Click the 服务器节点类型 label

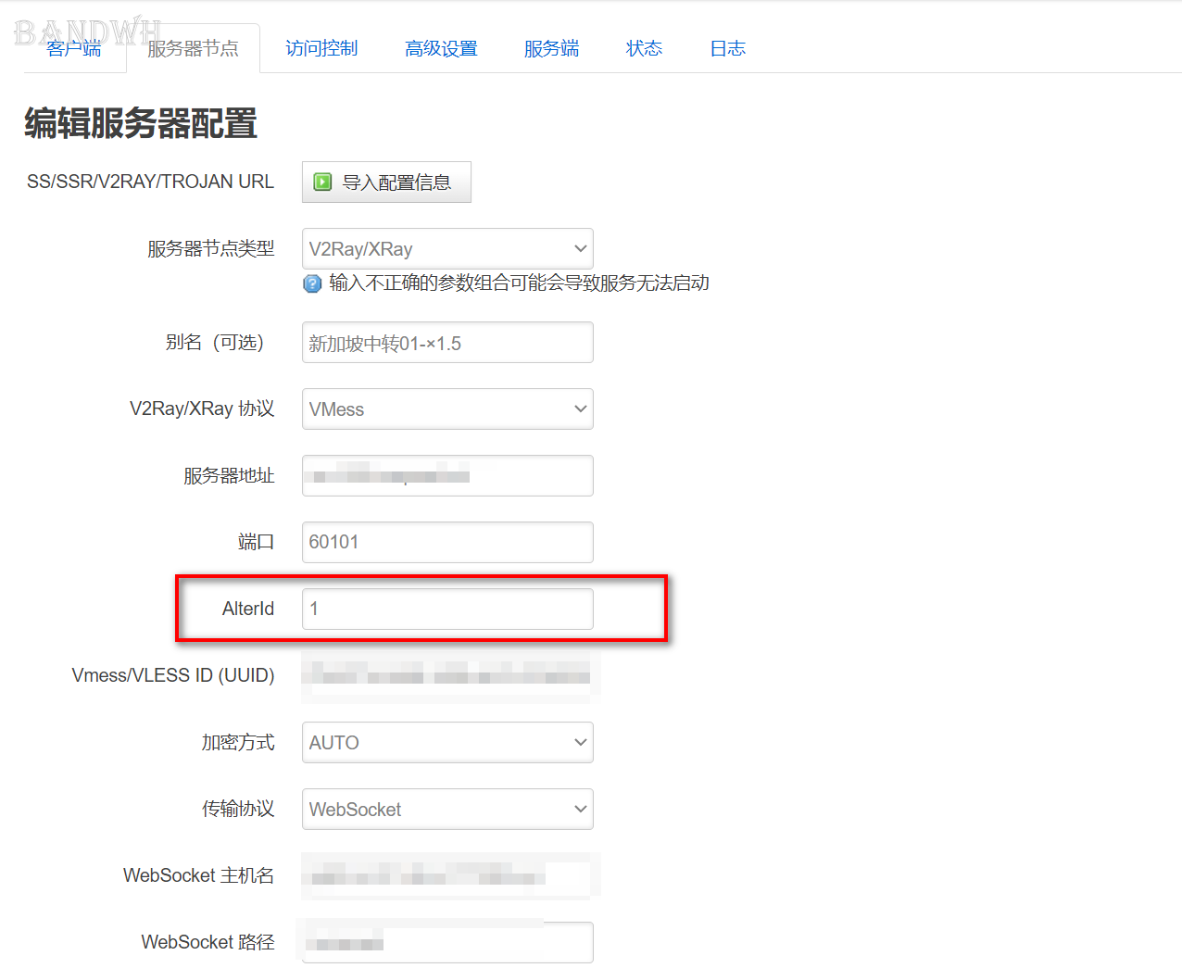(211, 248)
